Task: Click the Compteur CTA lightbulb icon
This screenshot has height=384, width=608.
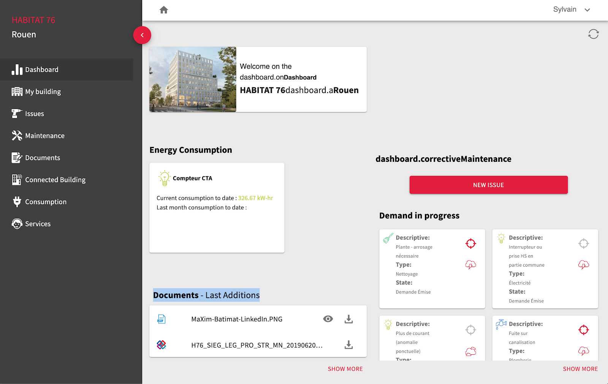Action: 164,178
